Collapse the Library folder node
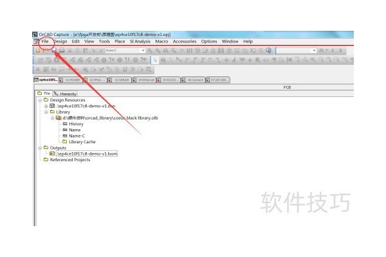This screenshot has height=257, width=386. 46,112
